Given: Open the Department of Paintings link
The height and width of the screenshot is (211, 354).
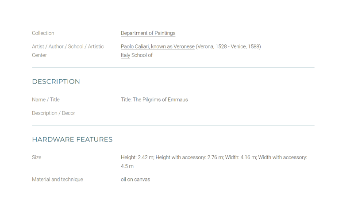Looking at the screenshot, I should (x=148, y=33).
